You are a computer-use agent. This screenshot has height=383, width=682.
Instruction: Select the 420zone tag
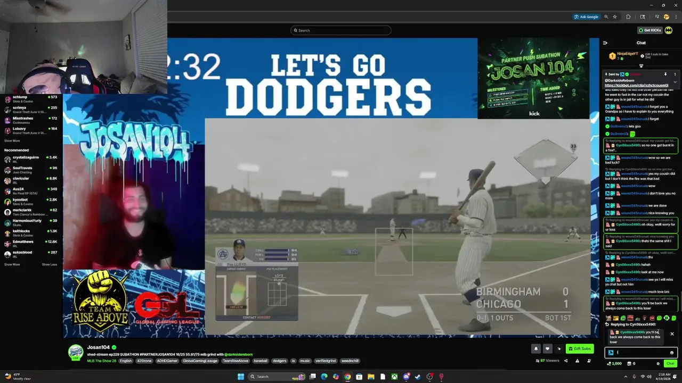[144, 361]
